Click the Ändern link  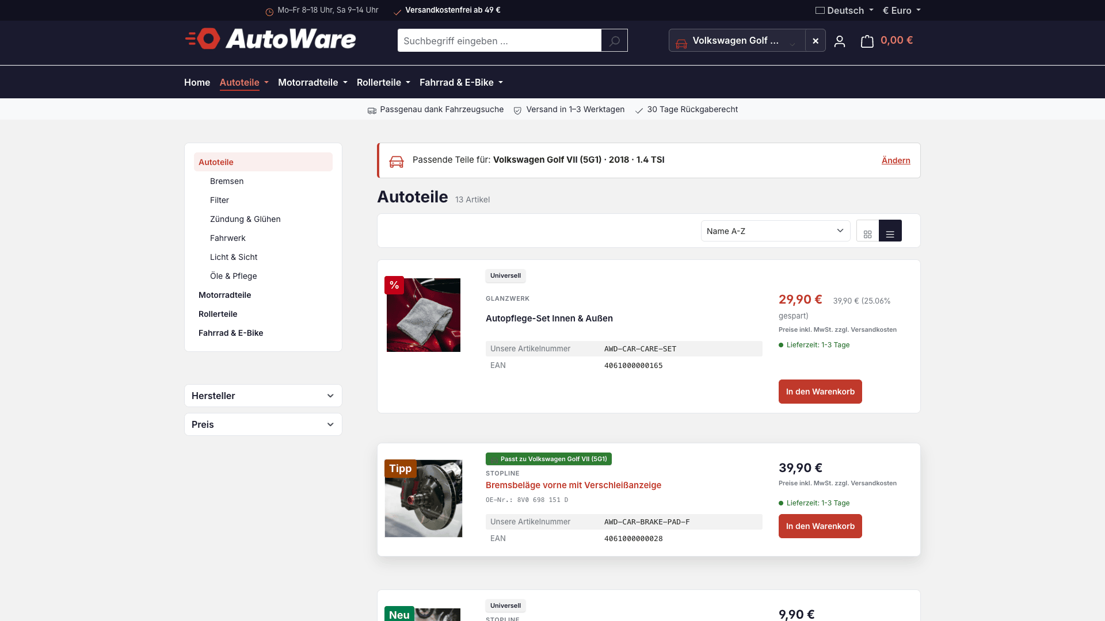(896, 160)
